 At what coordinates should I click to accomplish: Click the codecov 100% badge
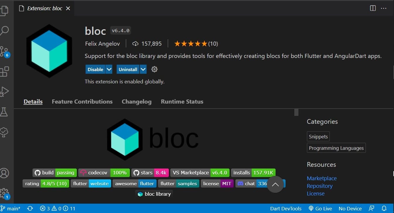pos(104,173)
